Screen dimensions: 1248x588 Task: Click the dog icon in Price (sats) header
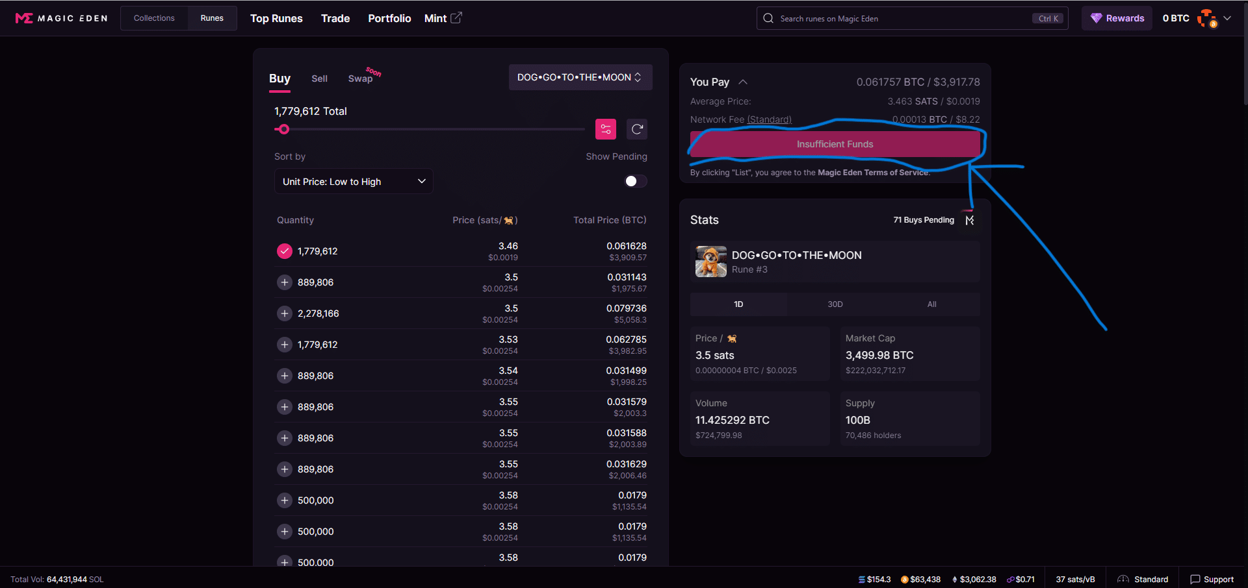pyautogui.click(x=508, y=221)
